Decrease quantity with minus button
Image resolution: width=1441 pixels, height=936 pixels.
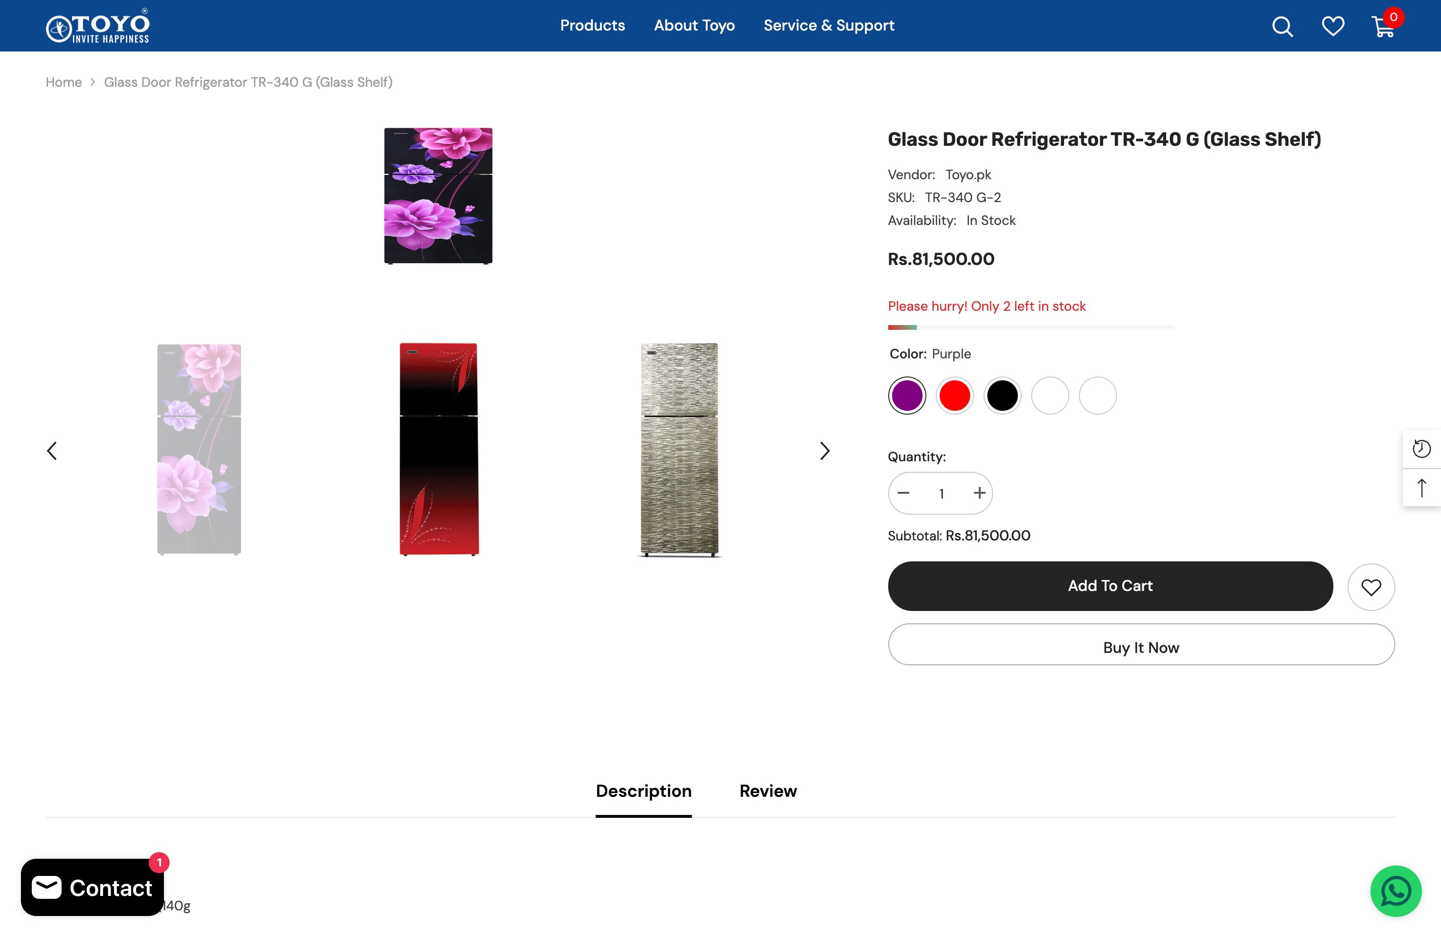point(903,493)
